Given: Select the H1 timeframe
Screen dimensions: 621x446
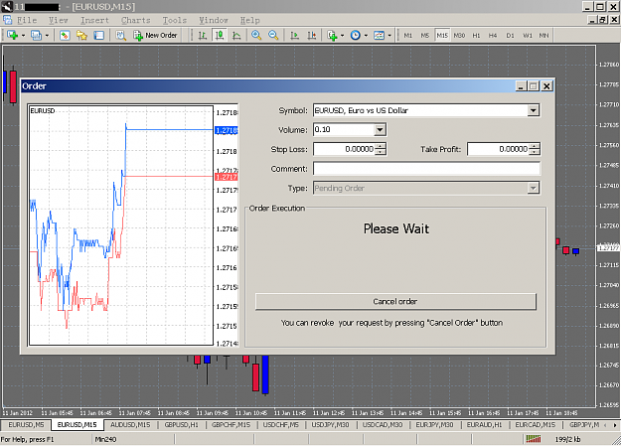Looking at the screenshot, I should coord(476,35).
